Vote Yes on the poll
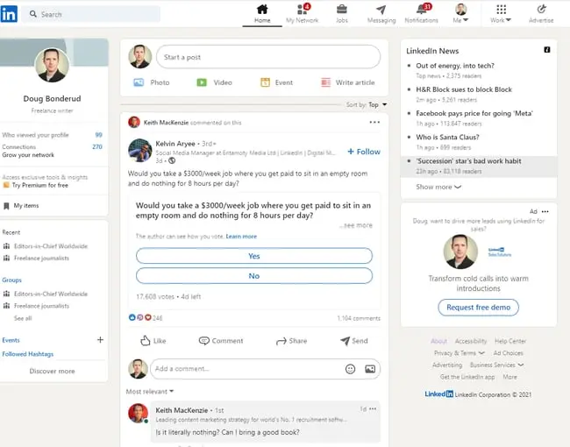The height and width of the screenshot is (447, 570). pos(254,256)
